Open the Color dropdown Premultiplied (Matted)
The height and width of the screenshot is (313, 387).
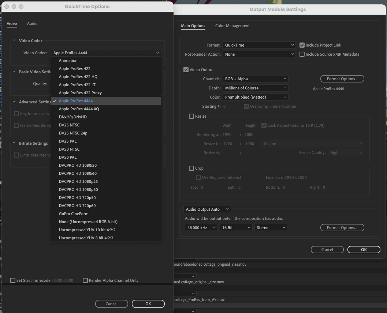click(256, 97)
